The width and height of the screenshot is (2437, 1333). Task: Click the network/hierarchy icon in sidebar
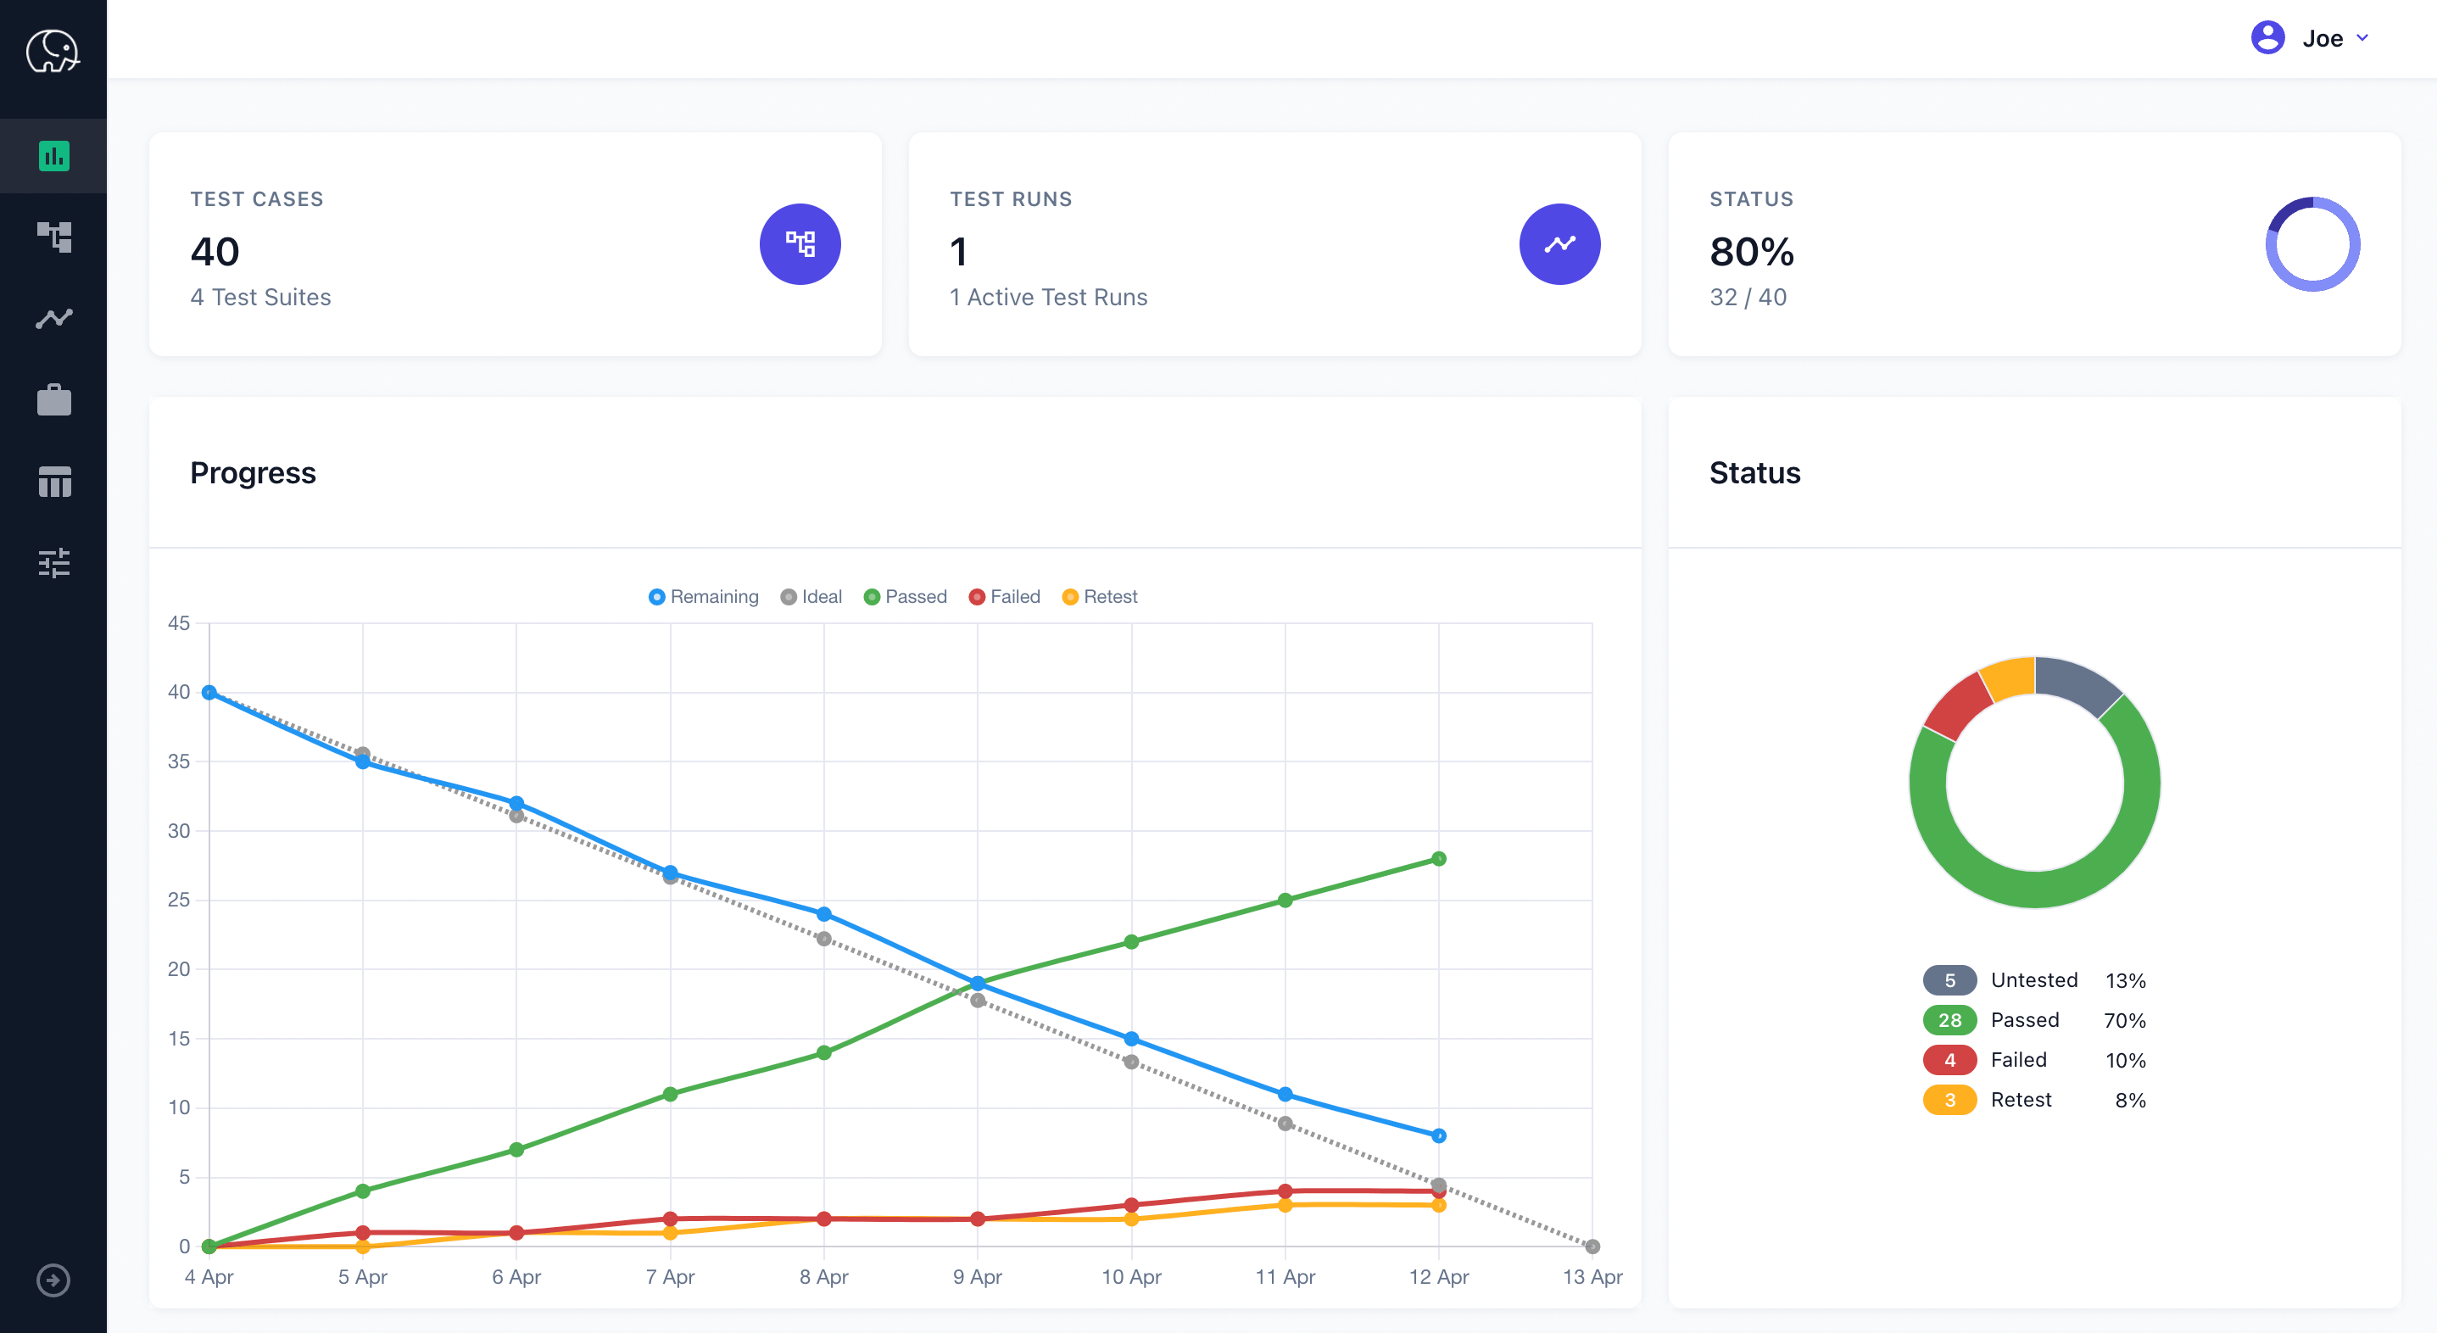coord(53,235)
